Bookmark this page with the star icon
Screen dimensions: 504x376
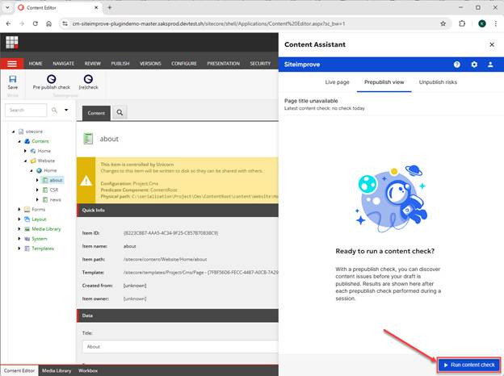tap(443, 23)
